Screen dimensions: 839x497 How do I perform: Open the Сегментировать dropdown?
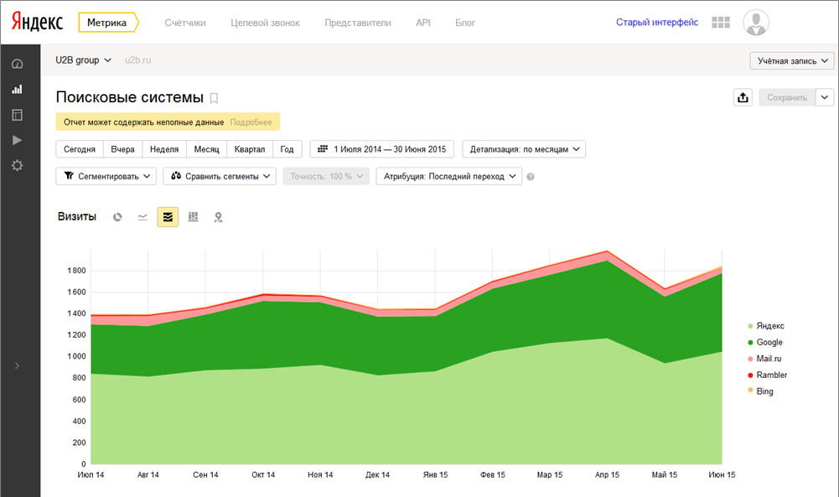pyautogui.click(x=106, y=176)
